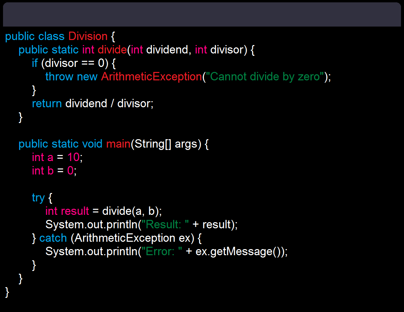Click the "int b" declaration

(43, 171)
